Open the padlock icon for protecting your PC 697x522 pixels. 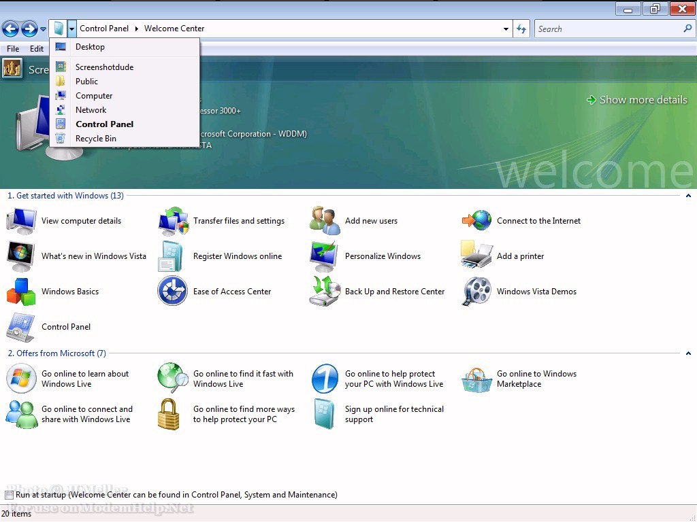tap(169, 414)
